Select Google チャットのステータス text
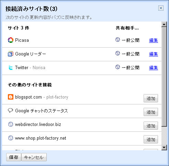 [x=42, y=111]
